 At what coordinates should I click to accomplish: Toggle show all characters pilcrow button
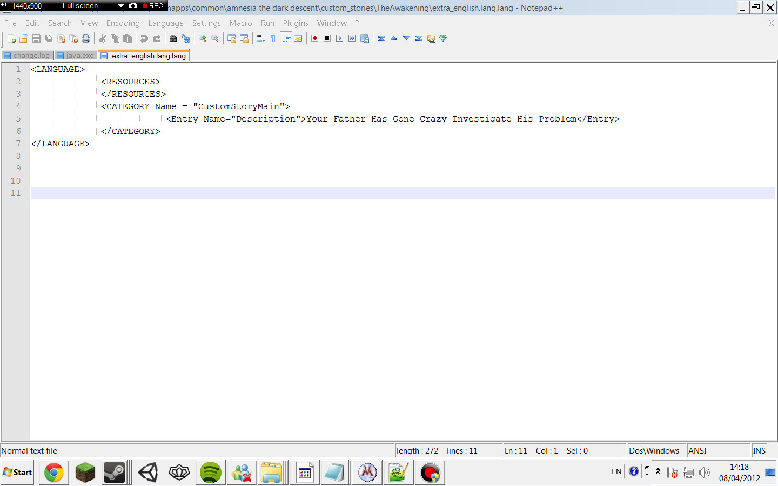(x=273, y=38)
